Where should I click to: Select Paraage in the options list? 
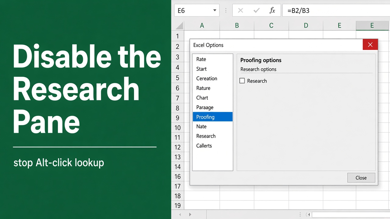pos(212,107)
